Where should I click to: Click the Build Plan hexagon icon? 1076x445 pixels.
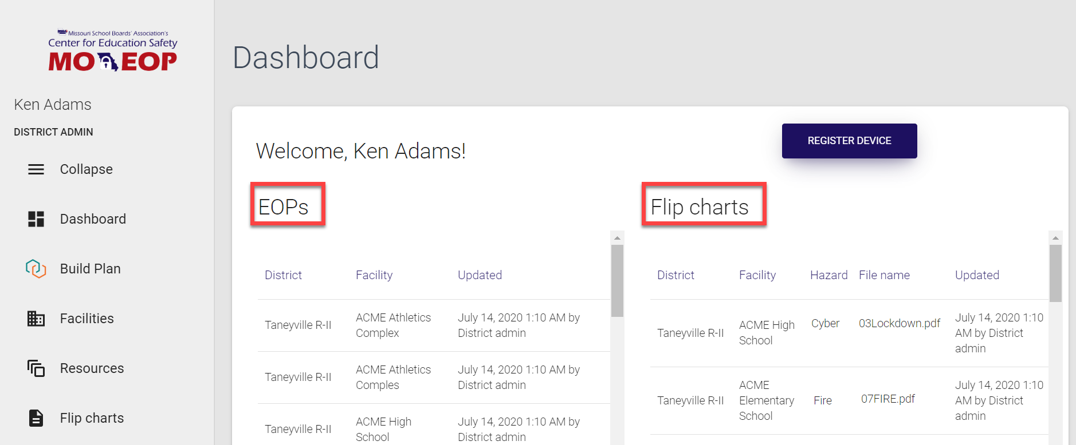coord(36,269)
